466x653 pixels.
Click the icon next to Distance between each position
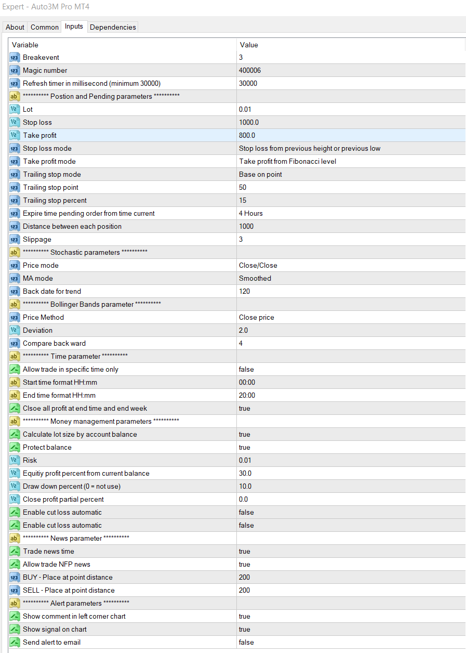tap(15, 226)
